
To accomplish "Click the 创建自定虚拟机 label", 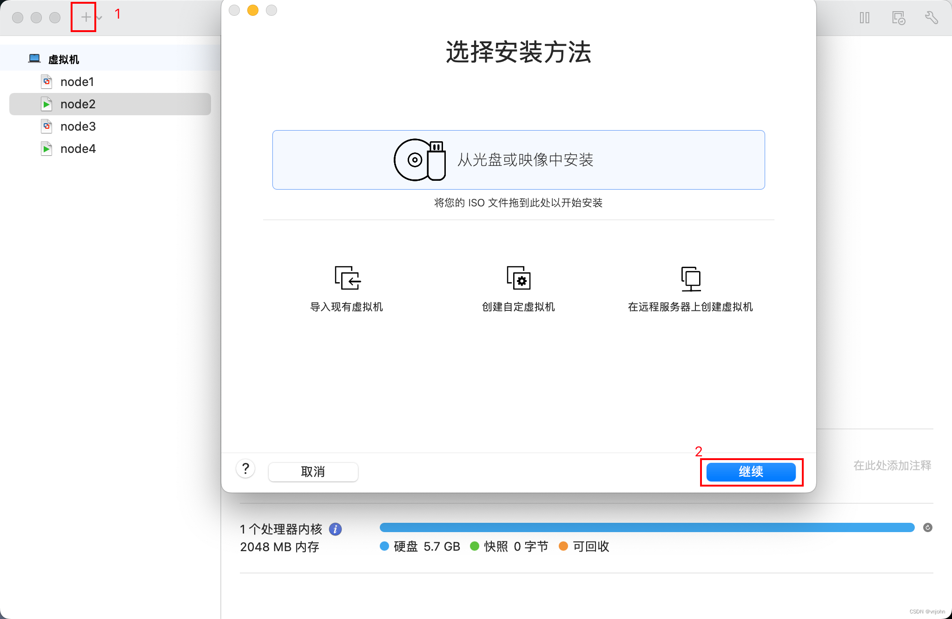I will point(518,307).
